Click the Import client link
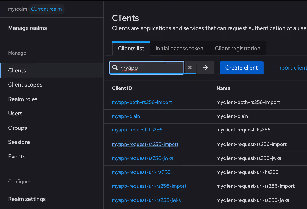The image size is (307, 209). [x=291, y=68]
